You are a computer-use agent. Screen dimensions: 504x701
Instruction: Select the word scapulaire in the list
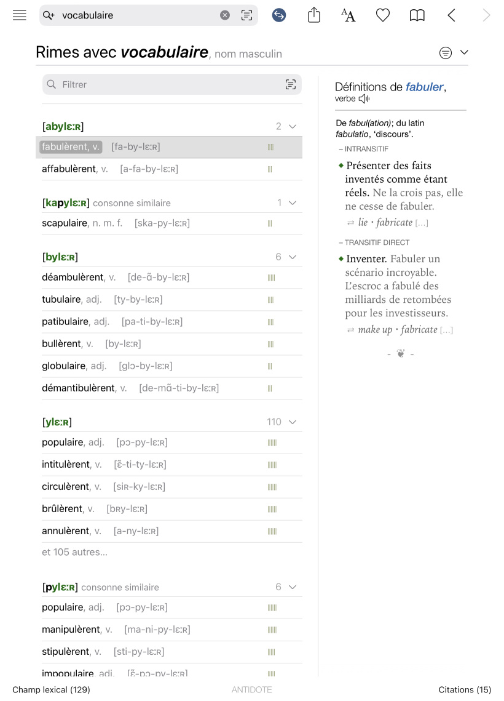tap(65, 223)
